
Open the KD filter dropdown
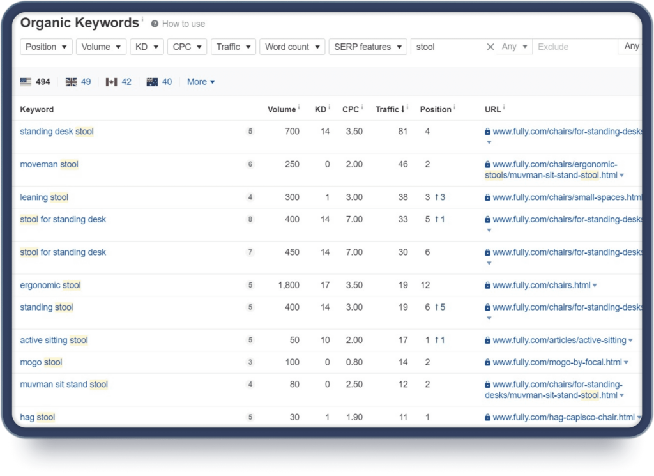147,47
